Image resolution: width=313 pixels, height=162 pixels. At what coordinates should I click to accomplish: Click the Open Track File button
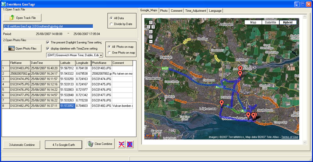(x=22, y=18)
